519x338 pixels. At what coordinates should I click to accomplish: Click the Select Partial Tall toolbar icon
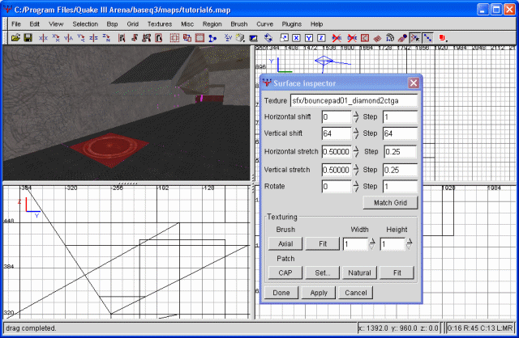point(146,38)
